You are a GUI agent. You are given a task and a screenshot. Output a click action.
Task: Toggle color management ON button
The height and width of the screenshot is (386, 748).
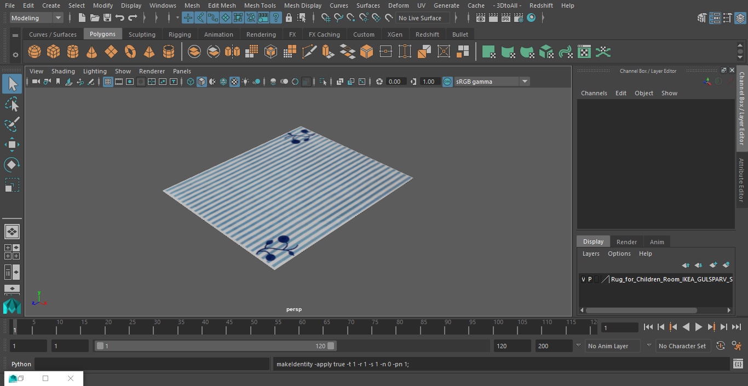coord(447,82)
